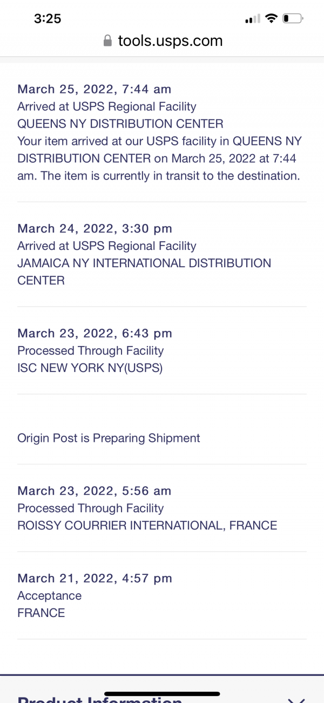The width and height of the screenshot is (324, 703).
Task: Tap the Wi-Fi status icon
Action: click(272, 19)
